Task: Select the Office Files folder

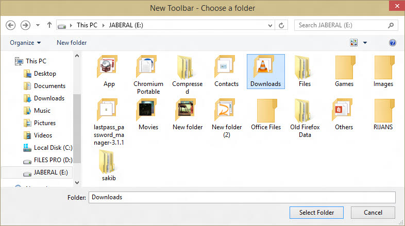Action: click(x=267, y=110)
